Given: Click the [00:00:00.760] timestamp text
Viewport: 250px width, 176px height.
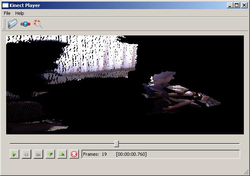Looking at the screenshot, I should (x=131, y=154).
